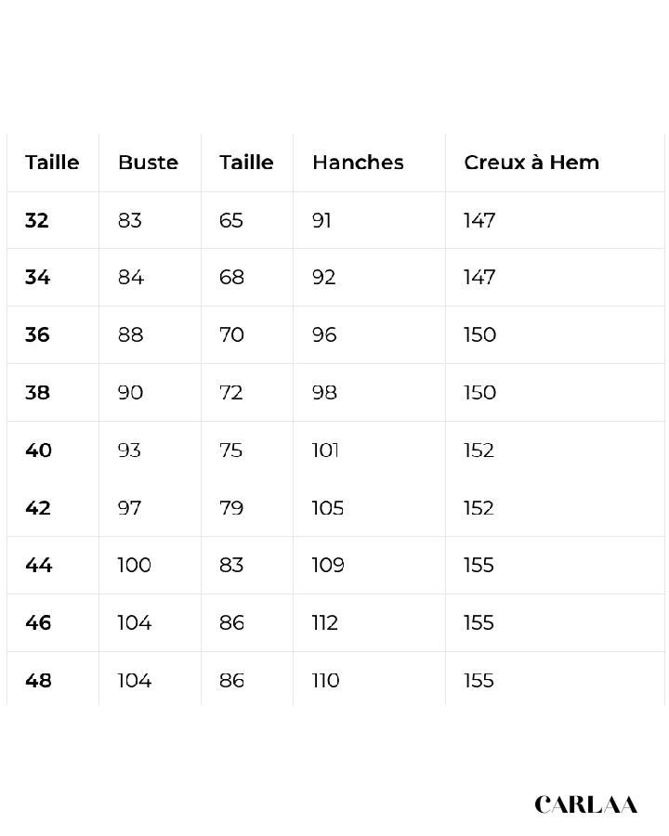The width and height of the screenshot is (669, 836).
Task: Select the bust value 97 cell
Action: [130, 507]
